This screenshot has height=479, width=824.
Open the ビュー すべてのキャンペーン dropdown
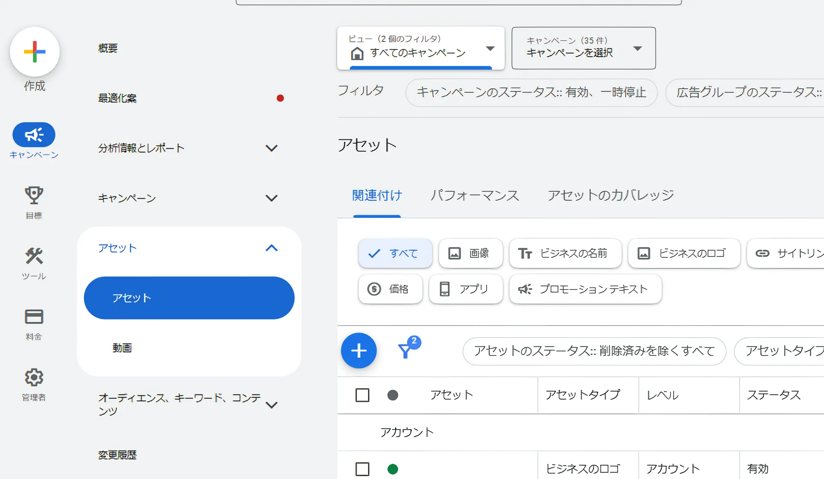pos(421,48)
